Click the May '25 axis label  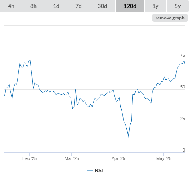(164, 158)
